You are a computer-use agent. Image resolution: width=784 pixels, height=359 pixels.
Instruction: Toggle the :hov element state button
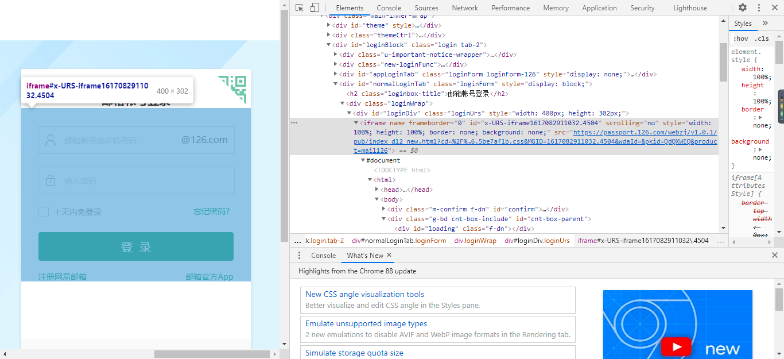click(x=741, y=38)
